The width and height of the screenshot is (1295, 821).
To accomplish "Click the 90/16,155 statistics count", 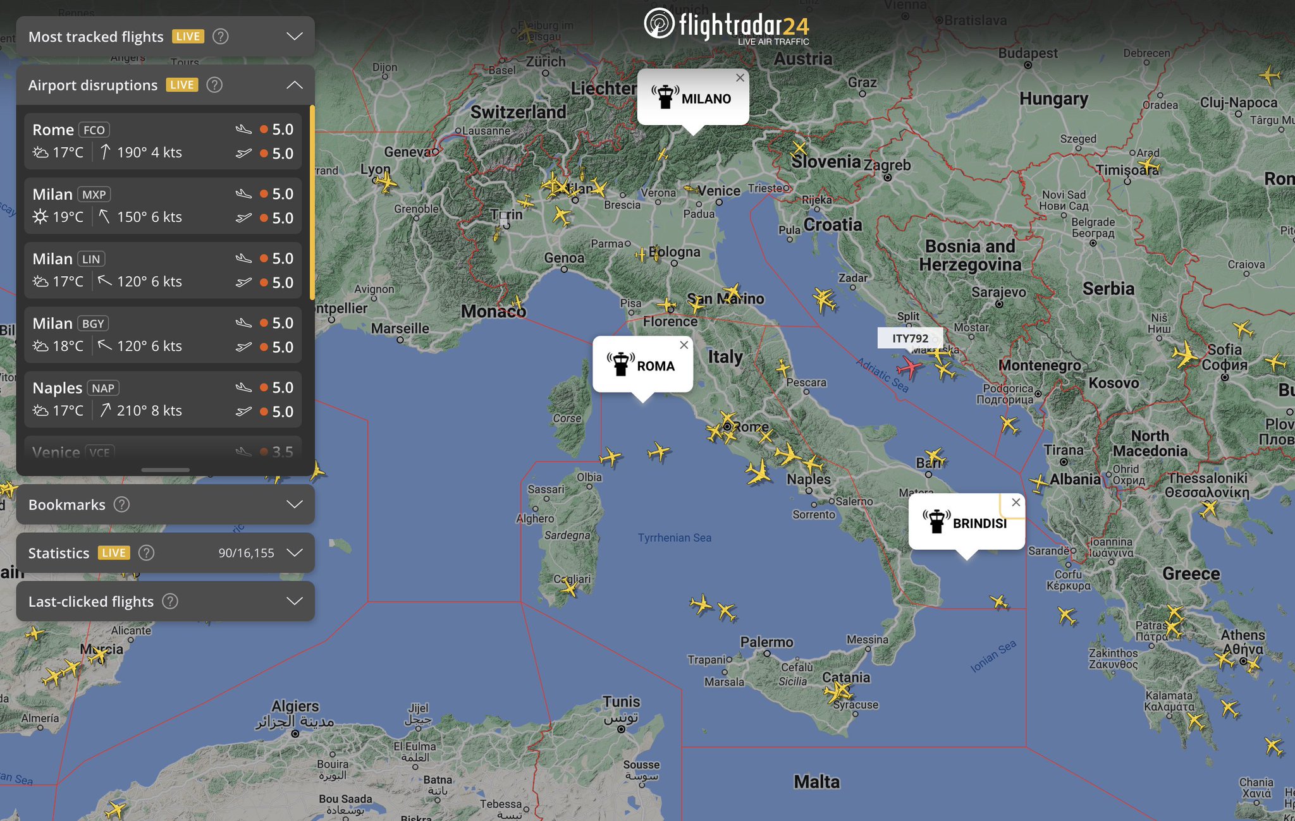I will pyautogui.click(x=246, y=553).
